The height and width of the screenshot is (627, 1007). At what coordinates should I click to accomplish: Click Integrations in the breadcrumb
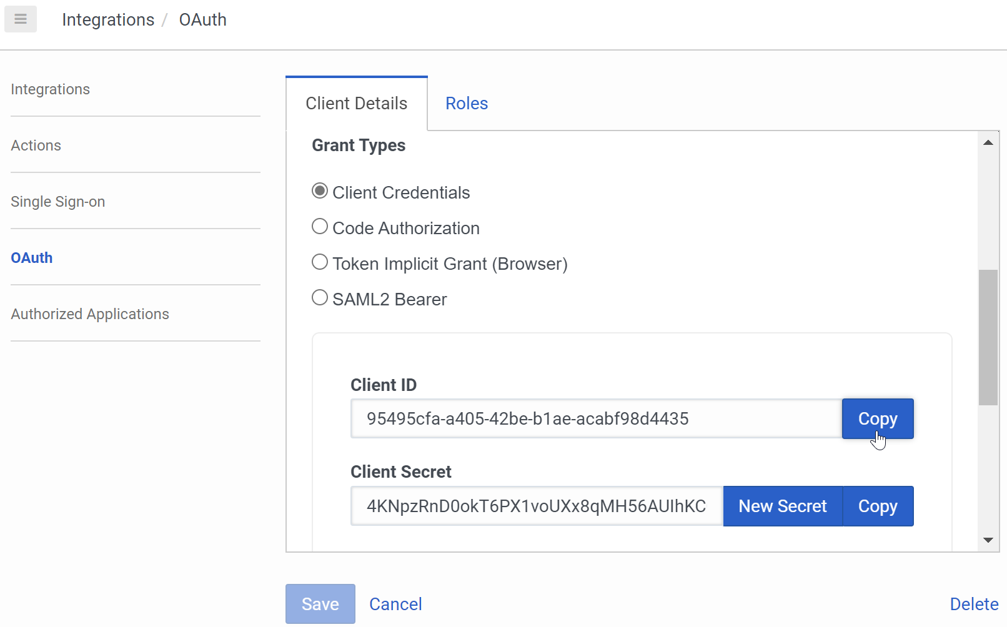107,19
